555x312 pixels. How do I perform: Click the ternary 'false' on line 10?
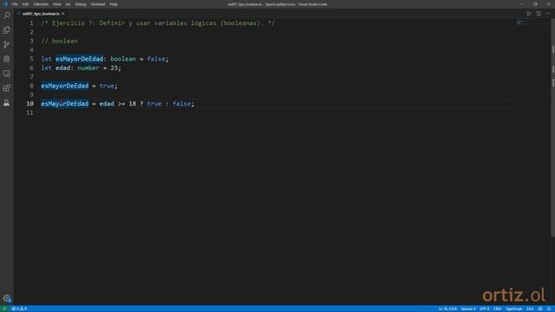181,104
